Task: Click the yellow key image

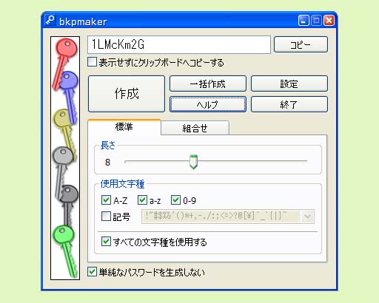Action: 64,133
